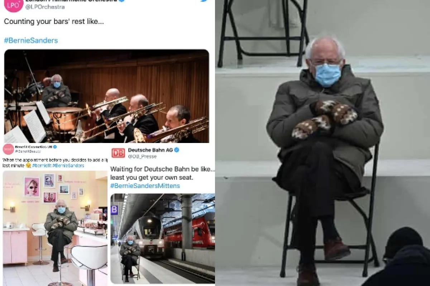Open #BernieSanders hashtag in Benefit tweet
Screen dimensions: 430x286
(68, 166)
